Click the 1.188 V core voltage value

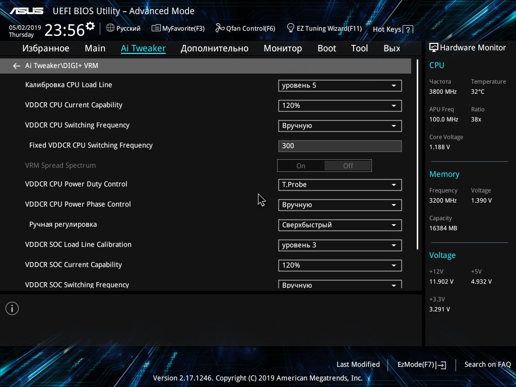point(439,147)
